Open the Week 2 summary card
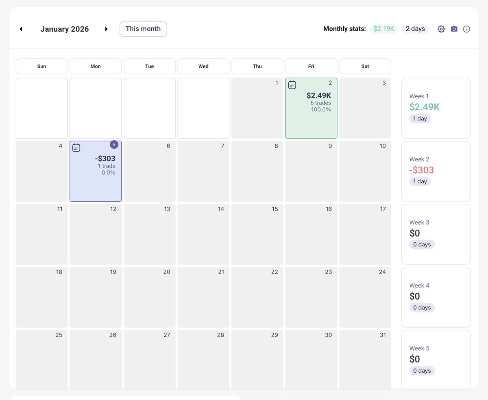Viewport: 488px width, 400px height. (436, 171)
